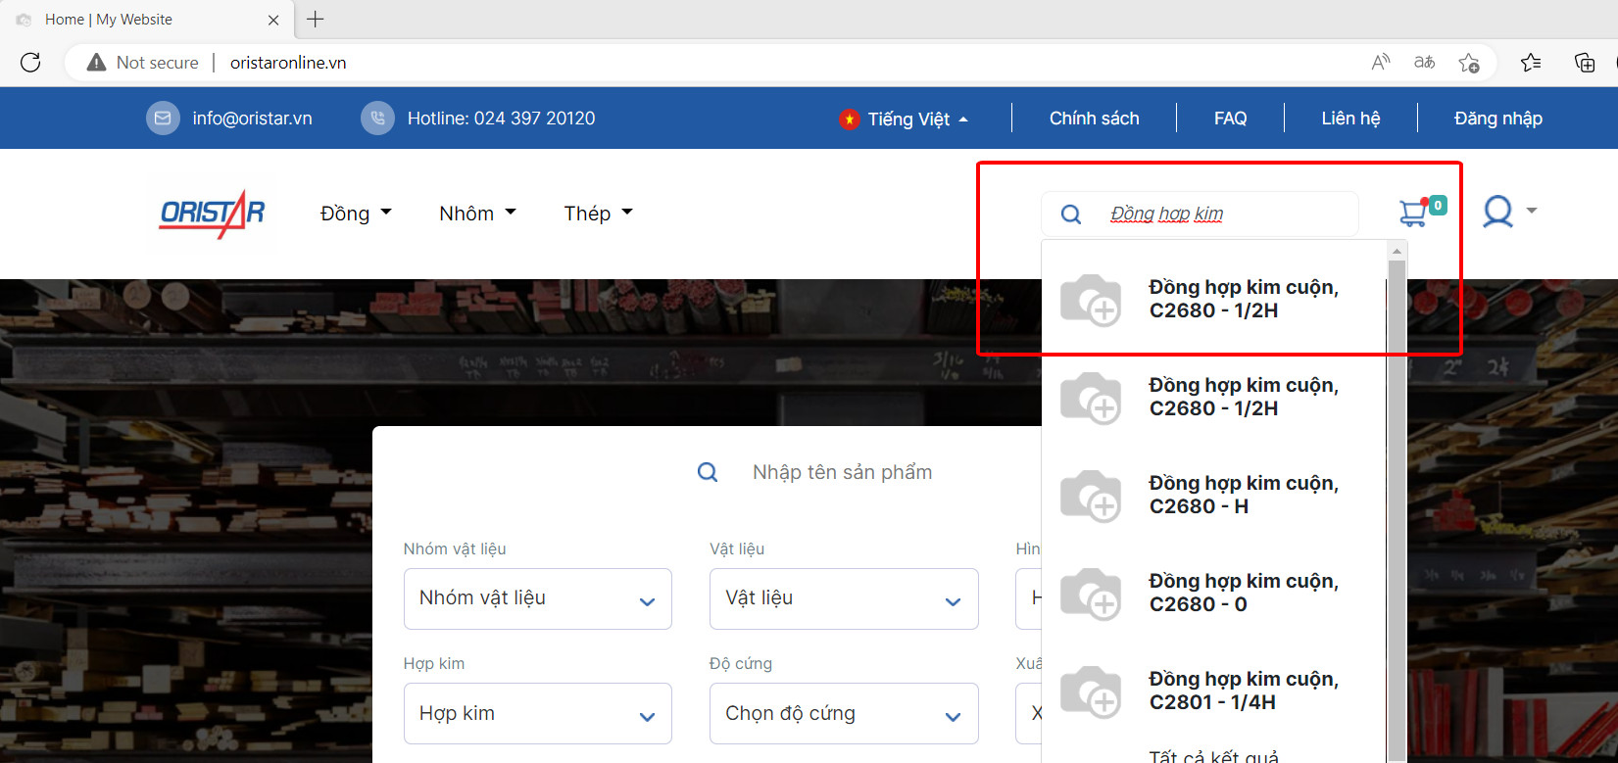This screenshot has height=763, width=1618.
Task: Click image placeholder of C2680 - 0 result
Action: 1091,594
